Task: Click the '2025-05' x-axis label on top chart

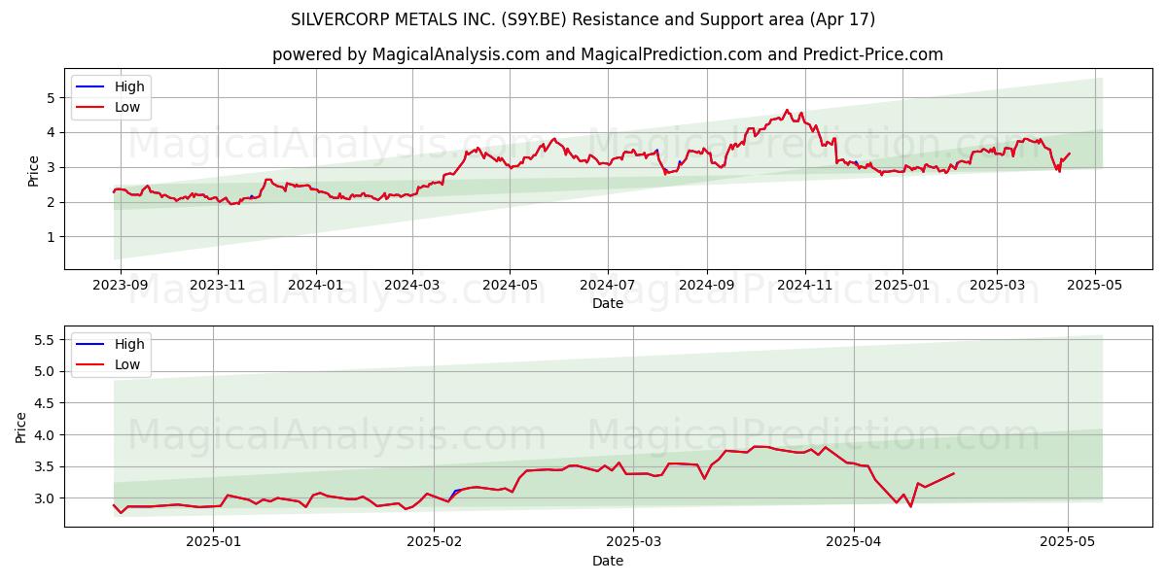Action: point(1095,286)
